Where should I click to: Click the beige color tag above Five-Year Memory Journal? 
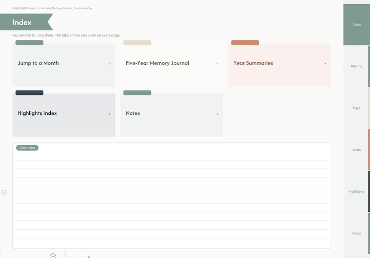coord(137,43)
